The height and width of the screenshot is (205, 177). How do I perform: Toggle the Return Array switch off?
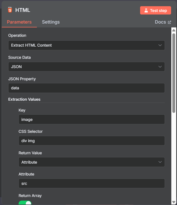[x=25, y=203]
